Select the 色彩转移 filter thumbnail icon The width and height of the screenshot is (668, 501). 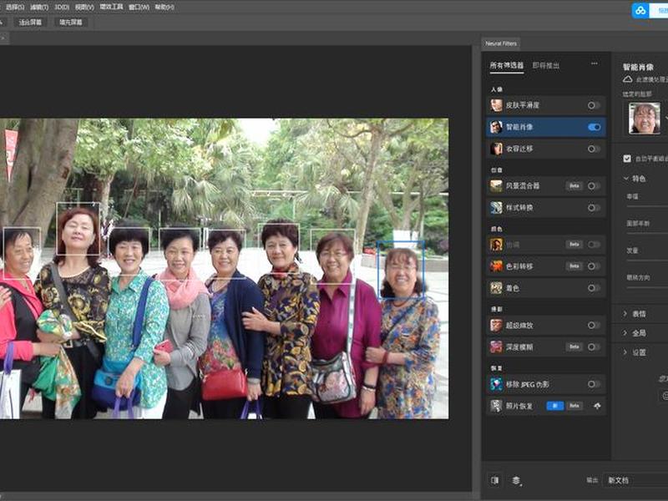click(496, 266)
